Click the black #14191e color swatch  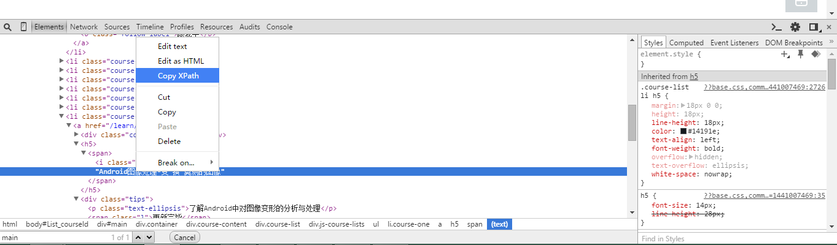click(683, 132)
